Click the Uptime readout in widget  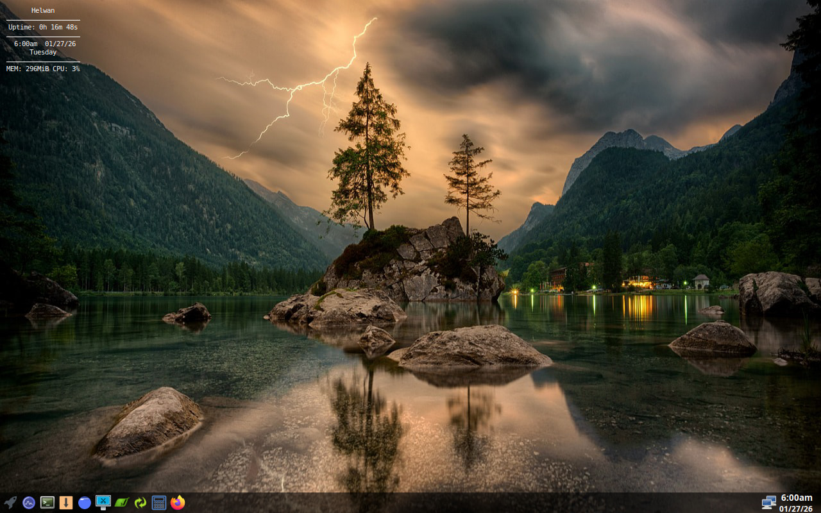[43, 27]
